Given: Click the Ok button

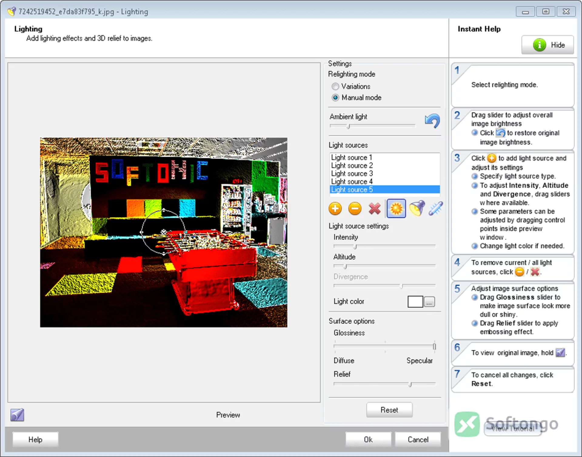Looking at the screenshot, I should pyautogui.click(x=368, y=439).
